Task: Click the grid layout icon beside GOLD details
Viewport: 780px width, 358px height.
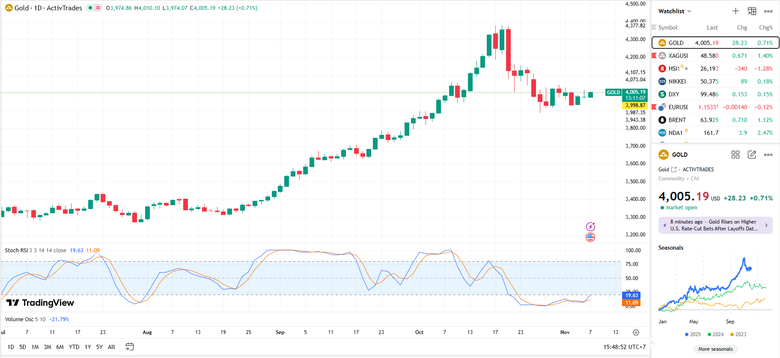Action: point(735,155)
